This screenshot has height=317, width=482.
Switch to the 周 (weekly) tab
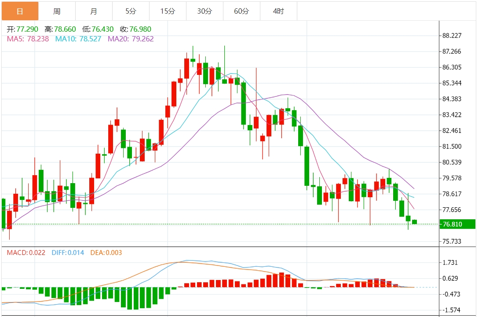tap(57, 11)
